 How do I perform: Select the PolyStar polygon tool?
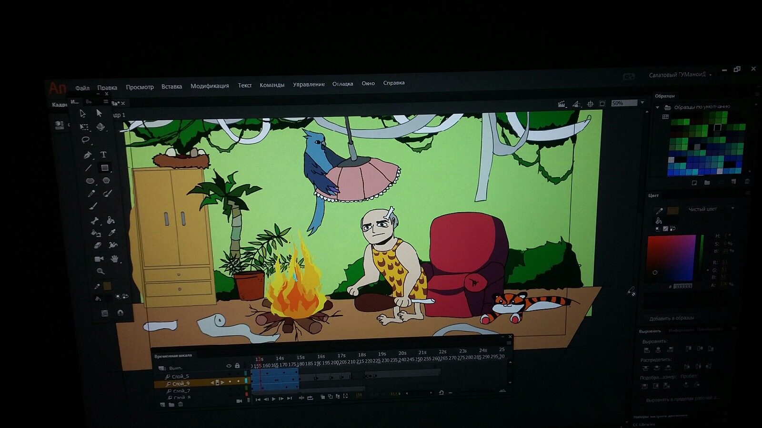(106, 181)
